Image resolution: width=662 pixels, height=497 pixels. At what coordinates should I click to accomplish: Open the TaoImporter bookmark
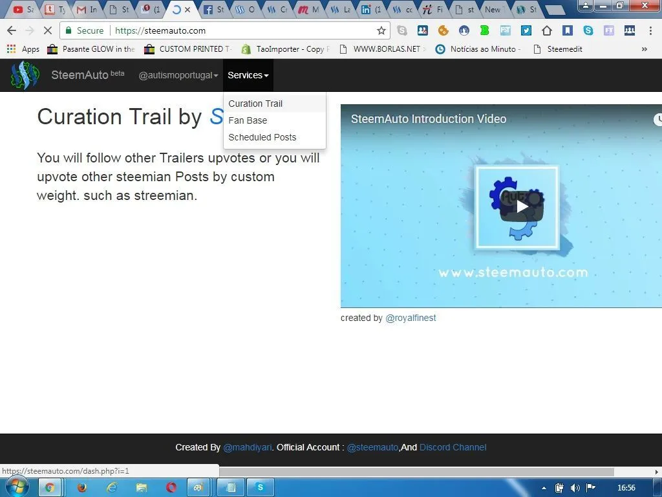point(285,49)
